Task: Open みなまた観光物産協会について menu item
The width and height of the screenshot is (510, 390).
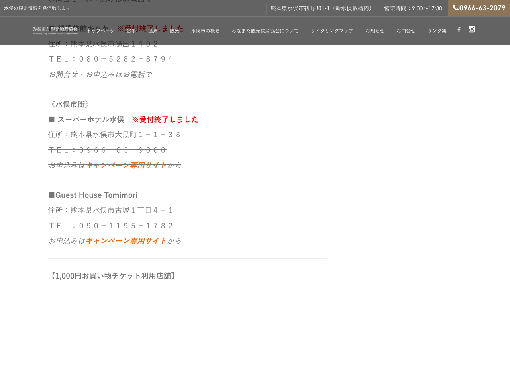Action: (x=265, y=31)
